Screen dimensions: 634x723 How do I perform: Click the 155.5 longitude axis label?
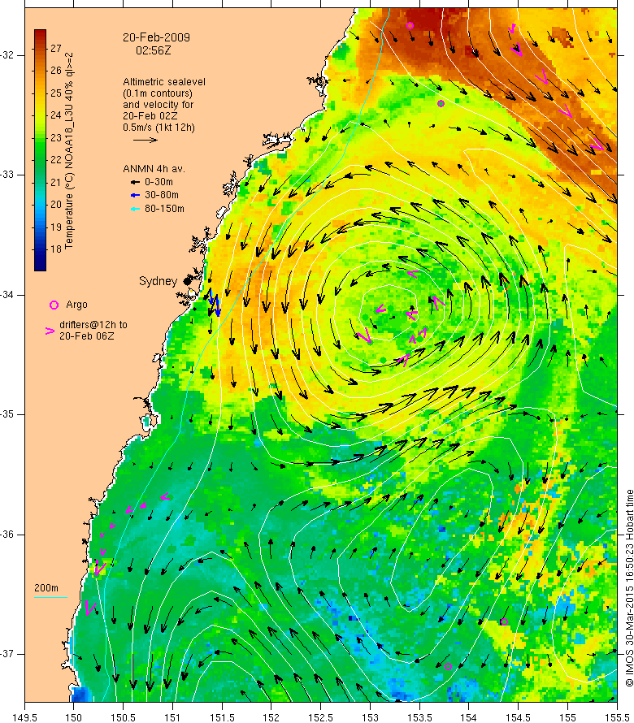616,717
